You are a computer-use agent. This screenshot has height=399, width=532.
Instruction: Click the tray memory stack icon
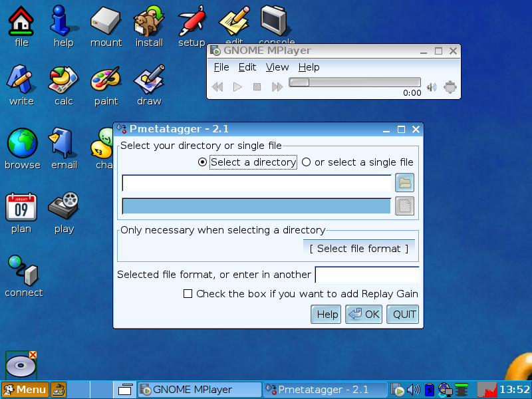462,390
